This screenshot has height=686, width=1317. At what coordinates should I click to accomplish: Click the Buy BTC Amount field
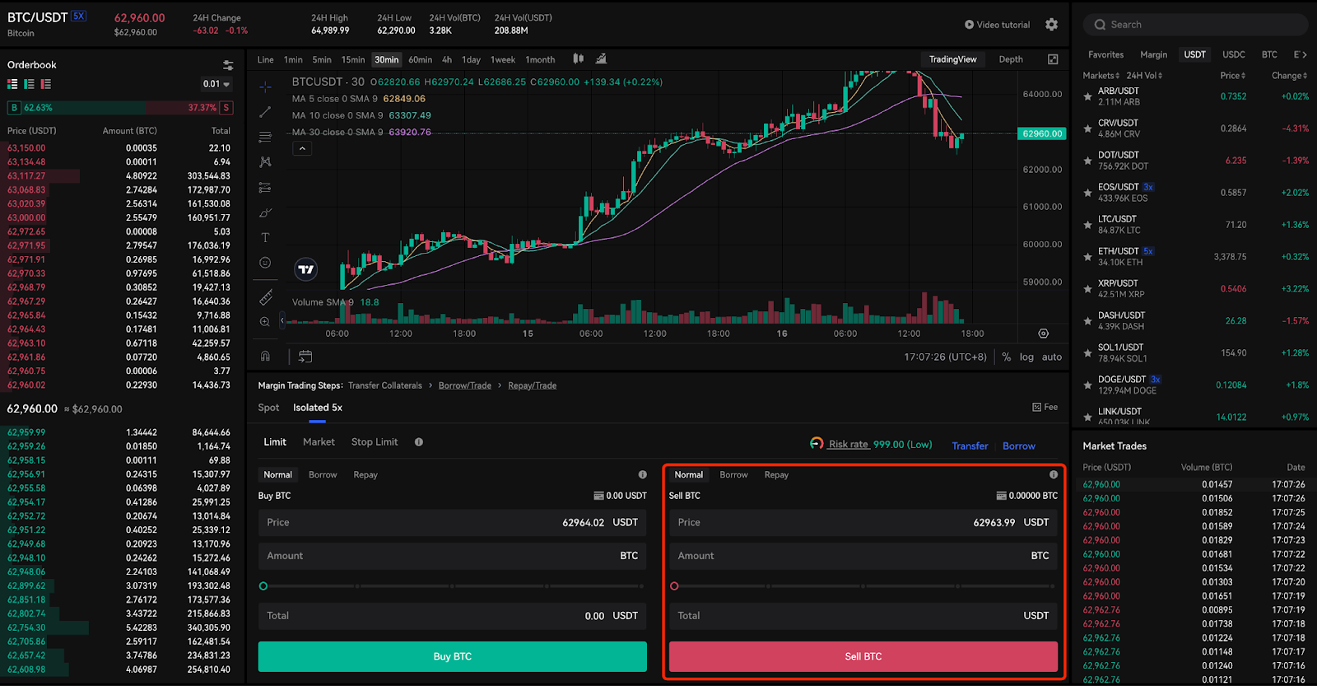[452, 556]
